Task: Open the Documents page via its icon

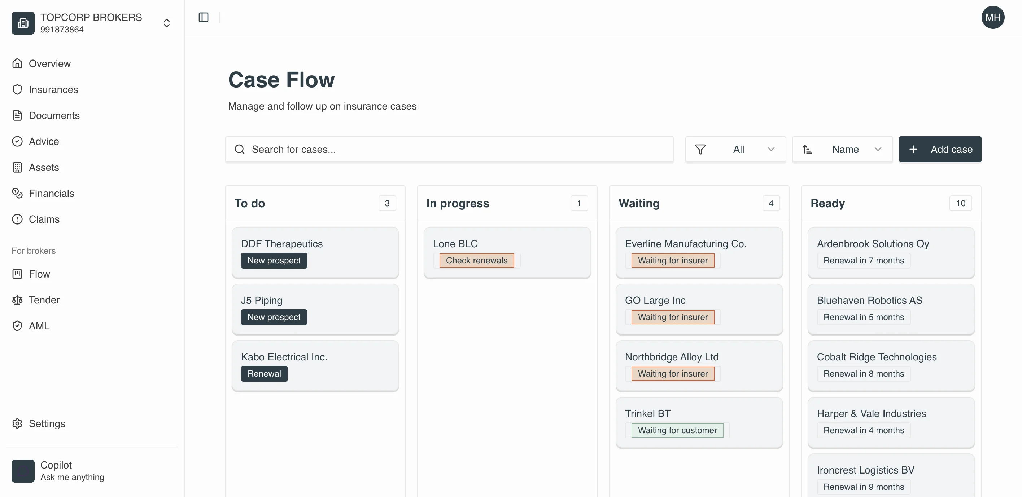Action: click(x=17, y=115)
